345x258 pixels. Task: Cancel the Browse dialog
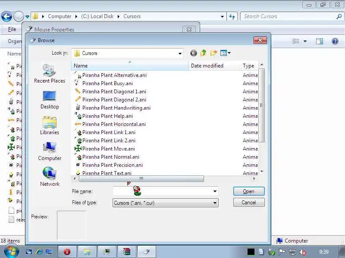249,203
